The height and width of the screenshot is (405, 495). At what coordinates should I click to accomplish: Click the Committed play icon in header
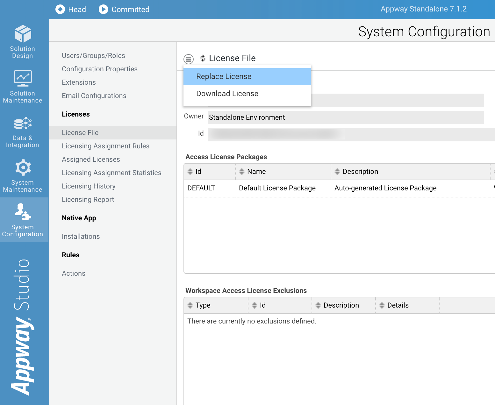pos(103,9)
